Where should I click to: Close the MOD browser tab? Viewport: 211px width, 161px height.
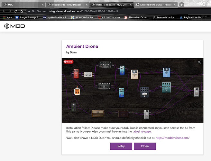43,5
